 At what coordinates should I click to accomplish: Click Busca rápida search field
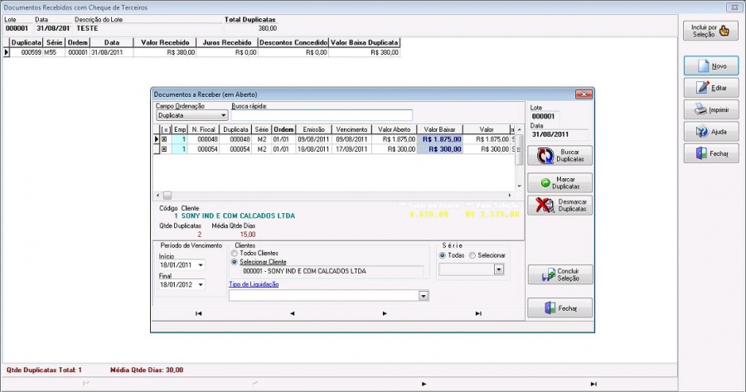pos(322,115)
